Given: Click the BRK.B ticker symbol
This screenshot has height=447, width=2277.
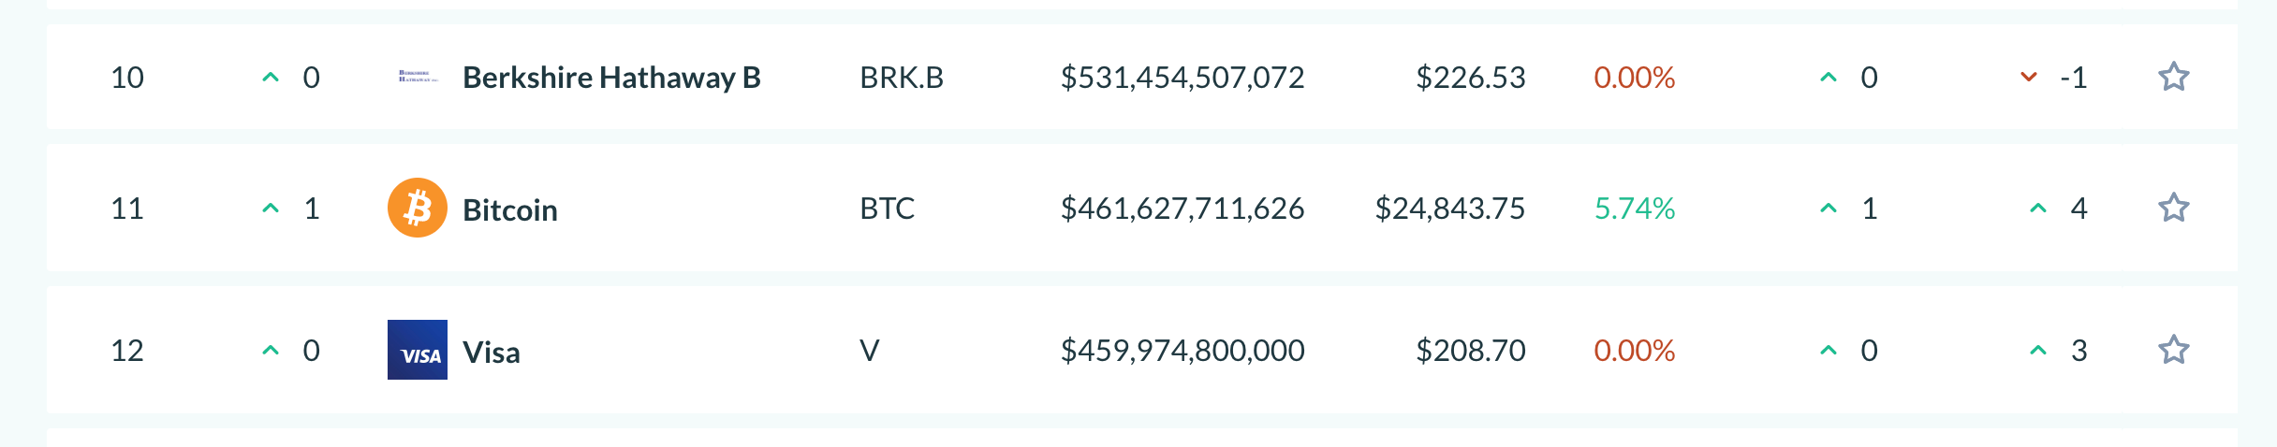Looking at the screenshot, I should click(x=902, y=77).
